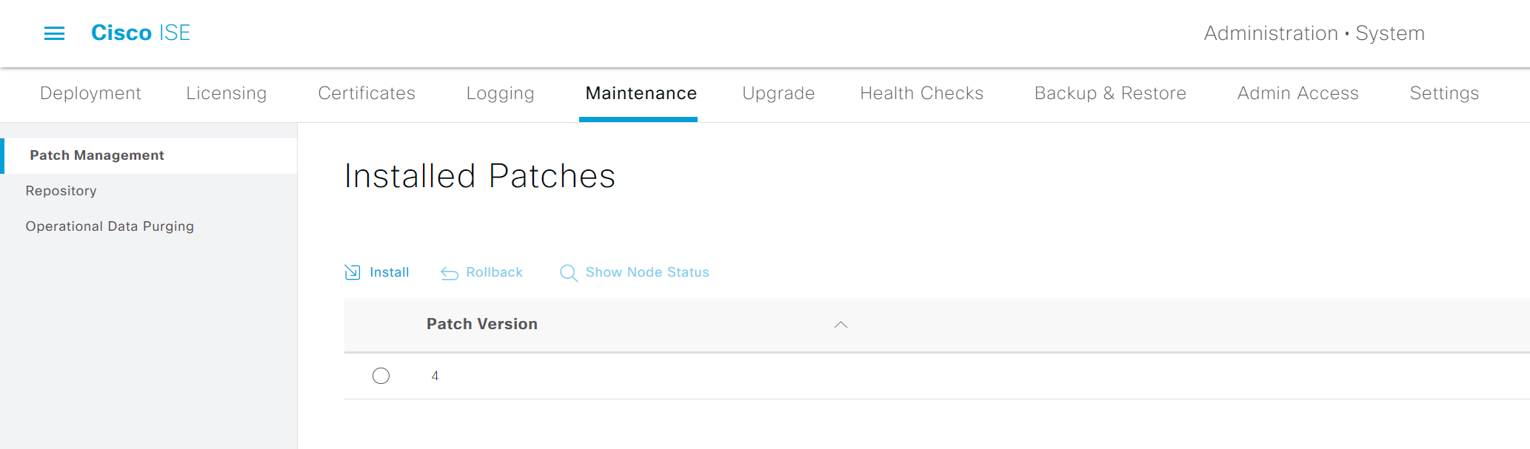This screenshot has width=1530, height=449.
Task: Open the Backup & Restore tab
Action: 1109,93
